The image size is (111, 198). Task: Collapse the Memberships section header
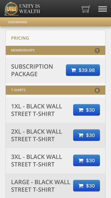pyautogui.click(x=55, y=50)
